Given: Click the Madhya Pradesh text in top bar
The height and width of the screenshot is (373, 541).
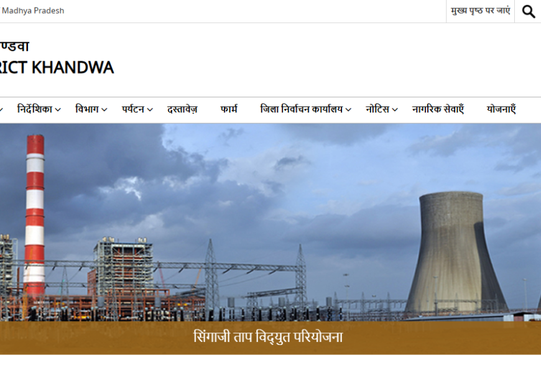Looking at the screenshot, I should click(32, 11).
